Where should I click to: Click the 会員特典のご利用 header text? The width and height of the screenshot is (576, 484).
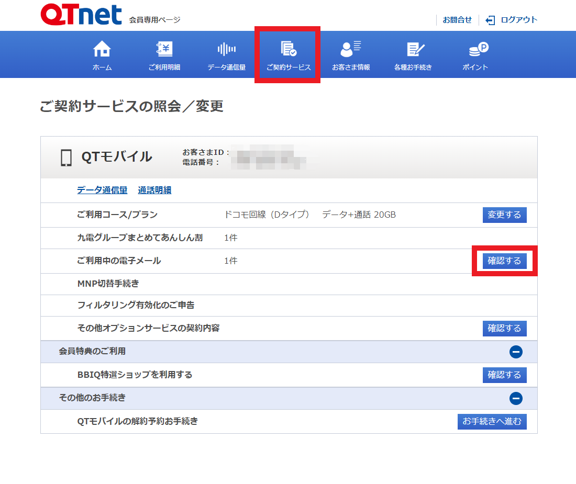[92, 352]
